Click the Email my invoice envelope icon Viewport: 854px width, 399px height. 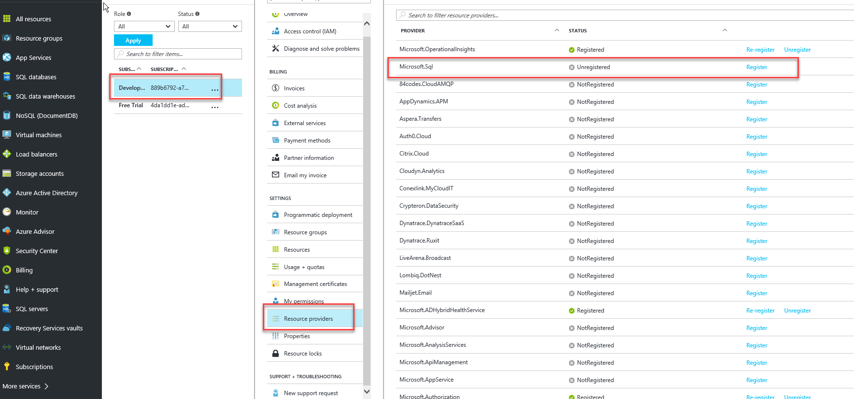point(275,175)
